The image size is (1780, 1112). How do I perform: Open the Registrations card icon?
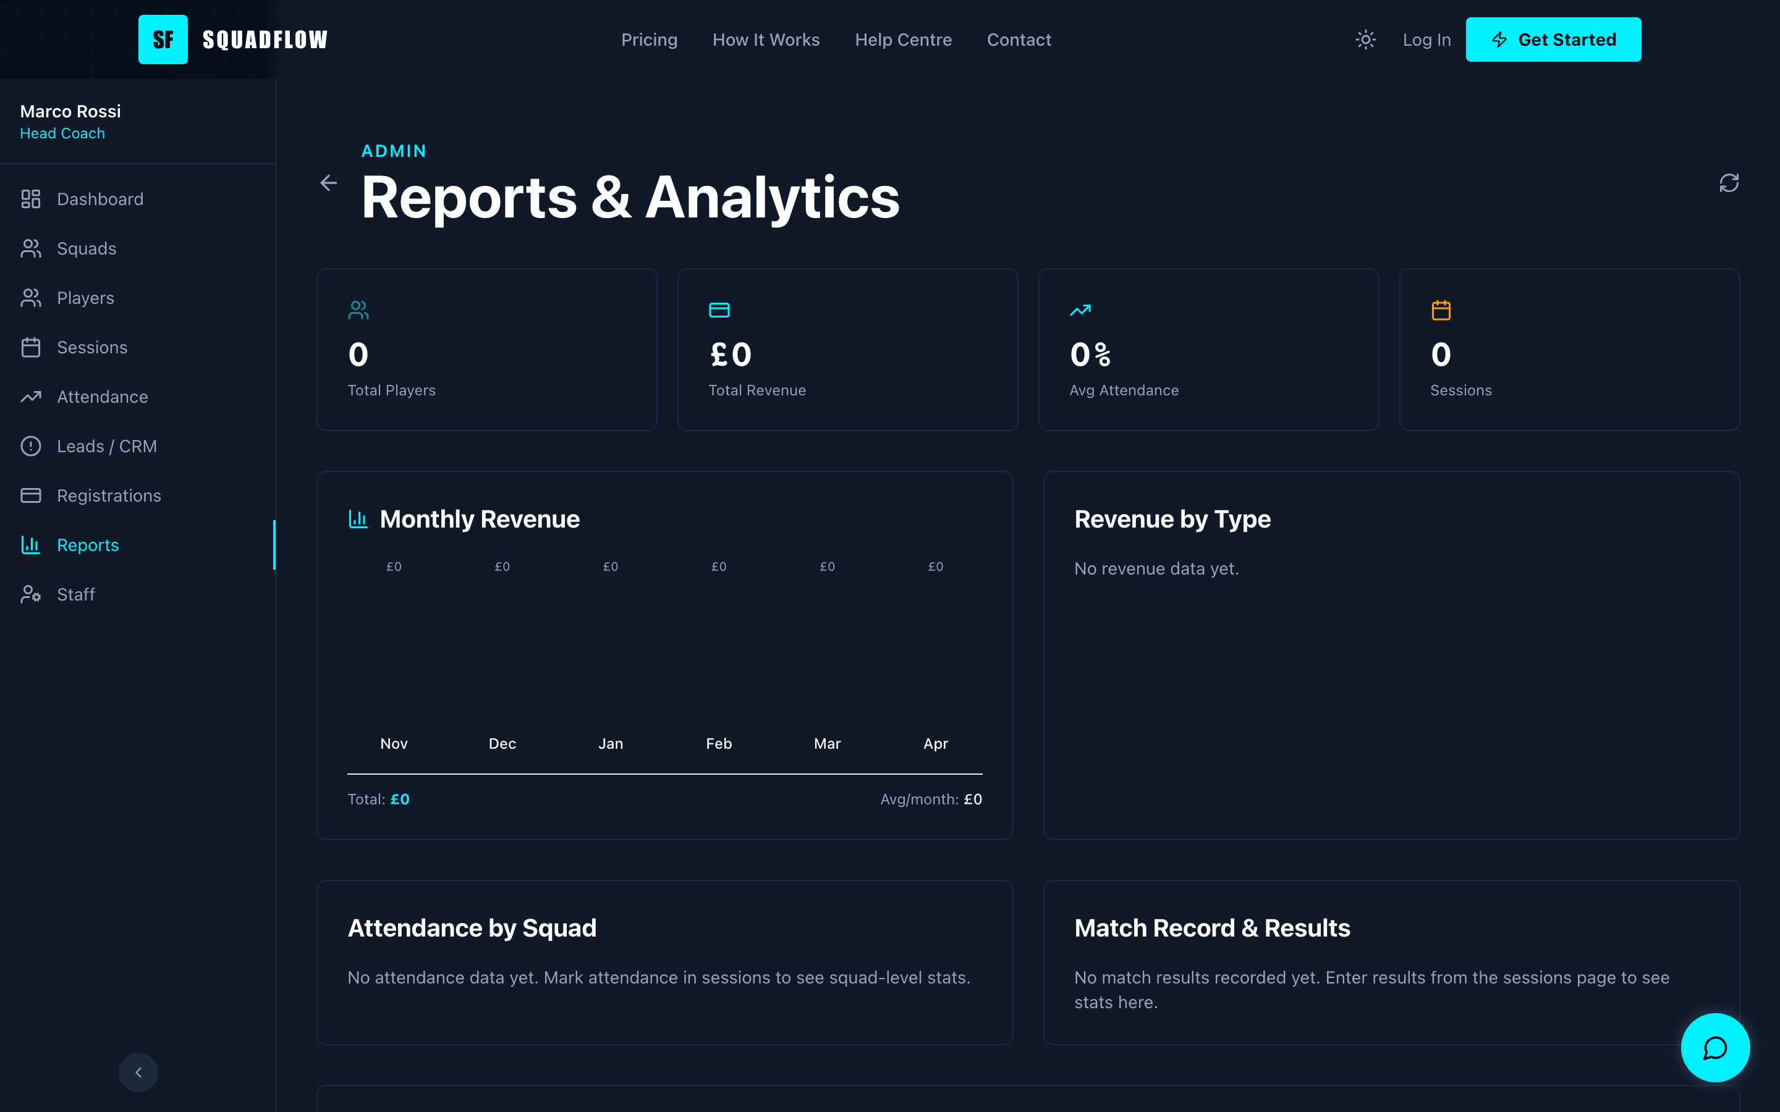31,495
